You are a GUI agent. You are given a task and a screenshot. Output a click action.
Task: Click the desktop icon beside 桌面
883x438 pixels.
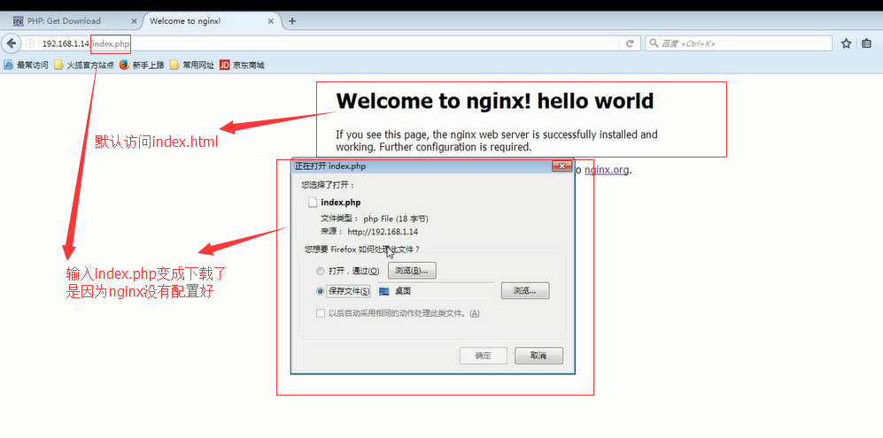pyautogui.click(x=384, y=291)
